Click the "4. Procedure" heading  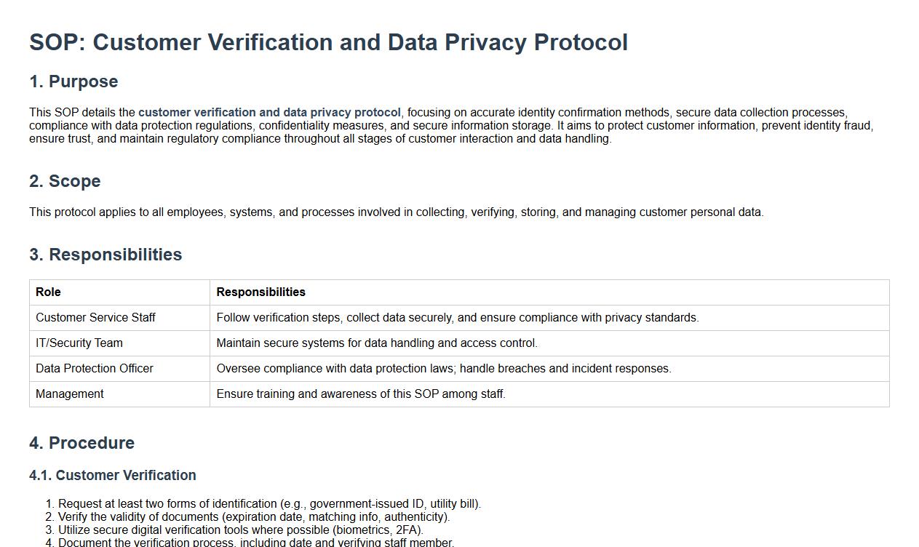pyautogui.click(x=81, y=443)
